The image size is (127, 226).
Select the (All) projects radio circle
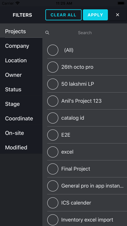(53, 50)
